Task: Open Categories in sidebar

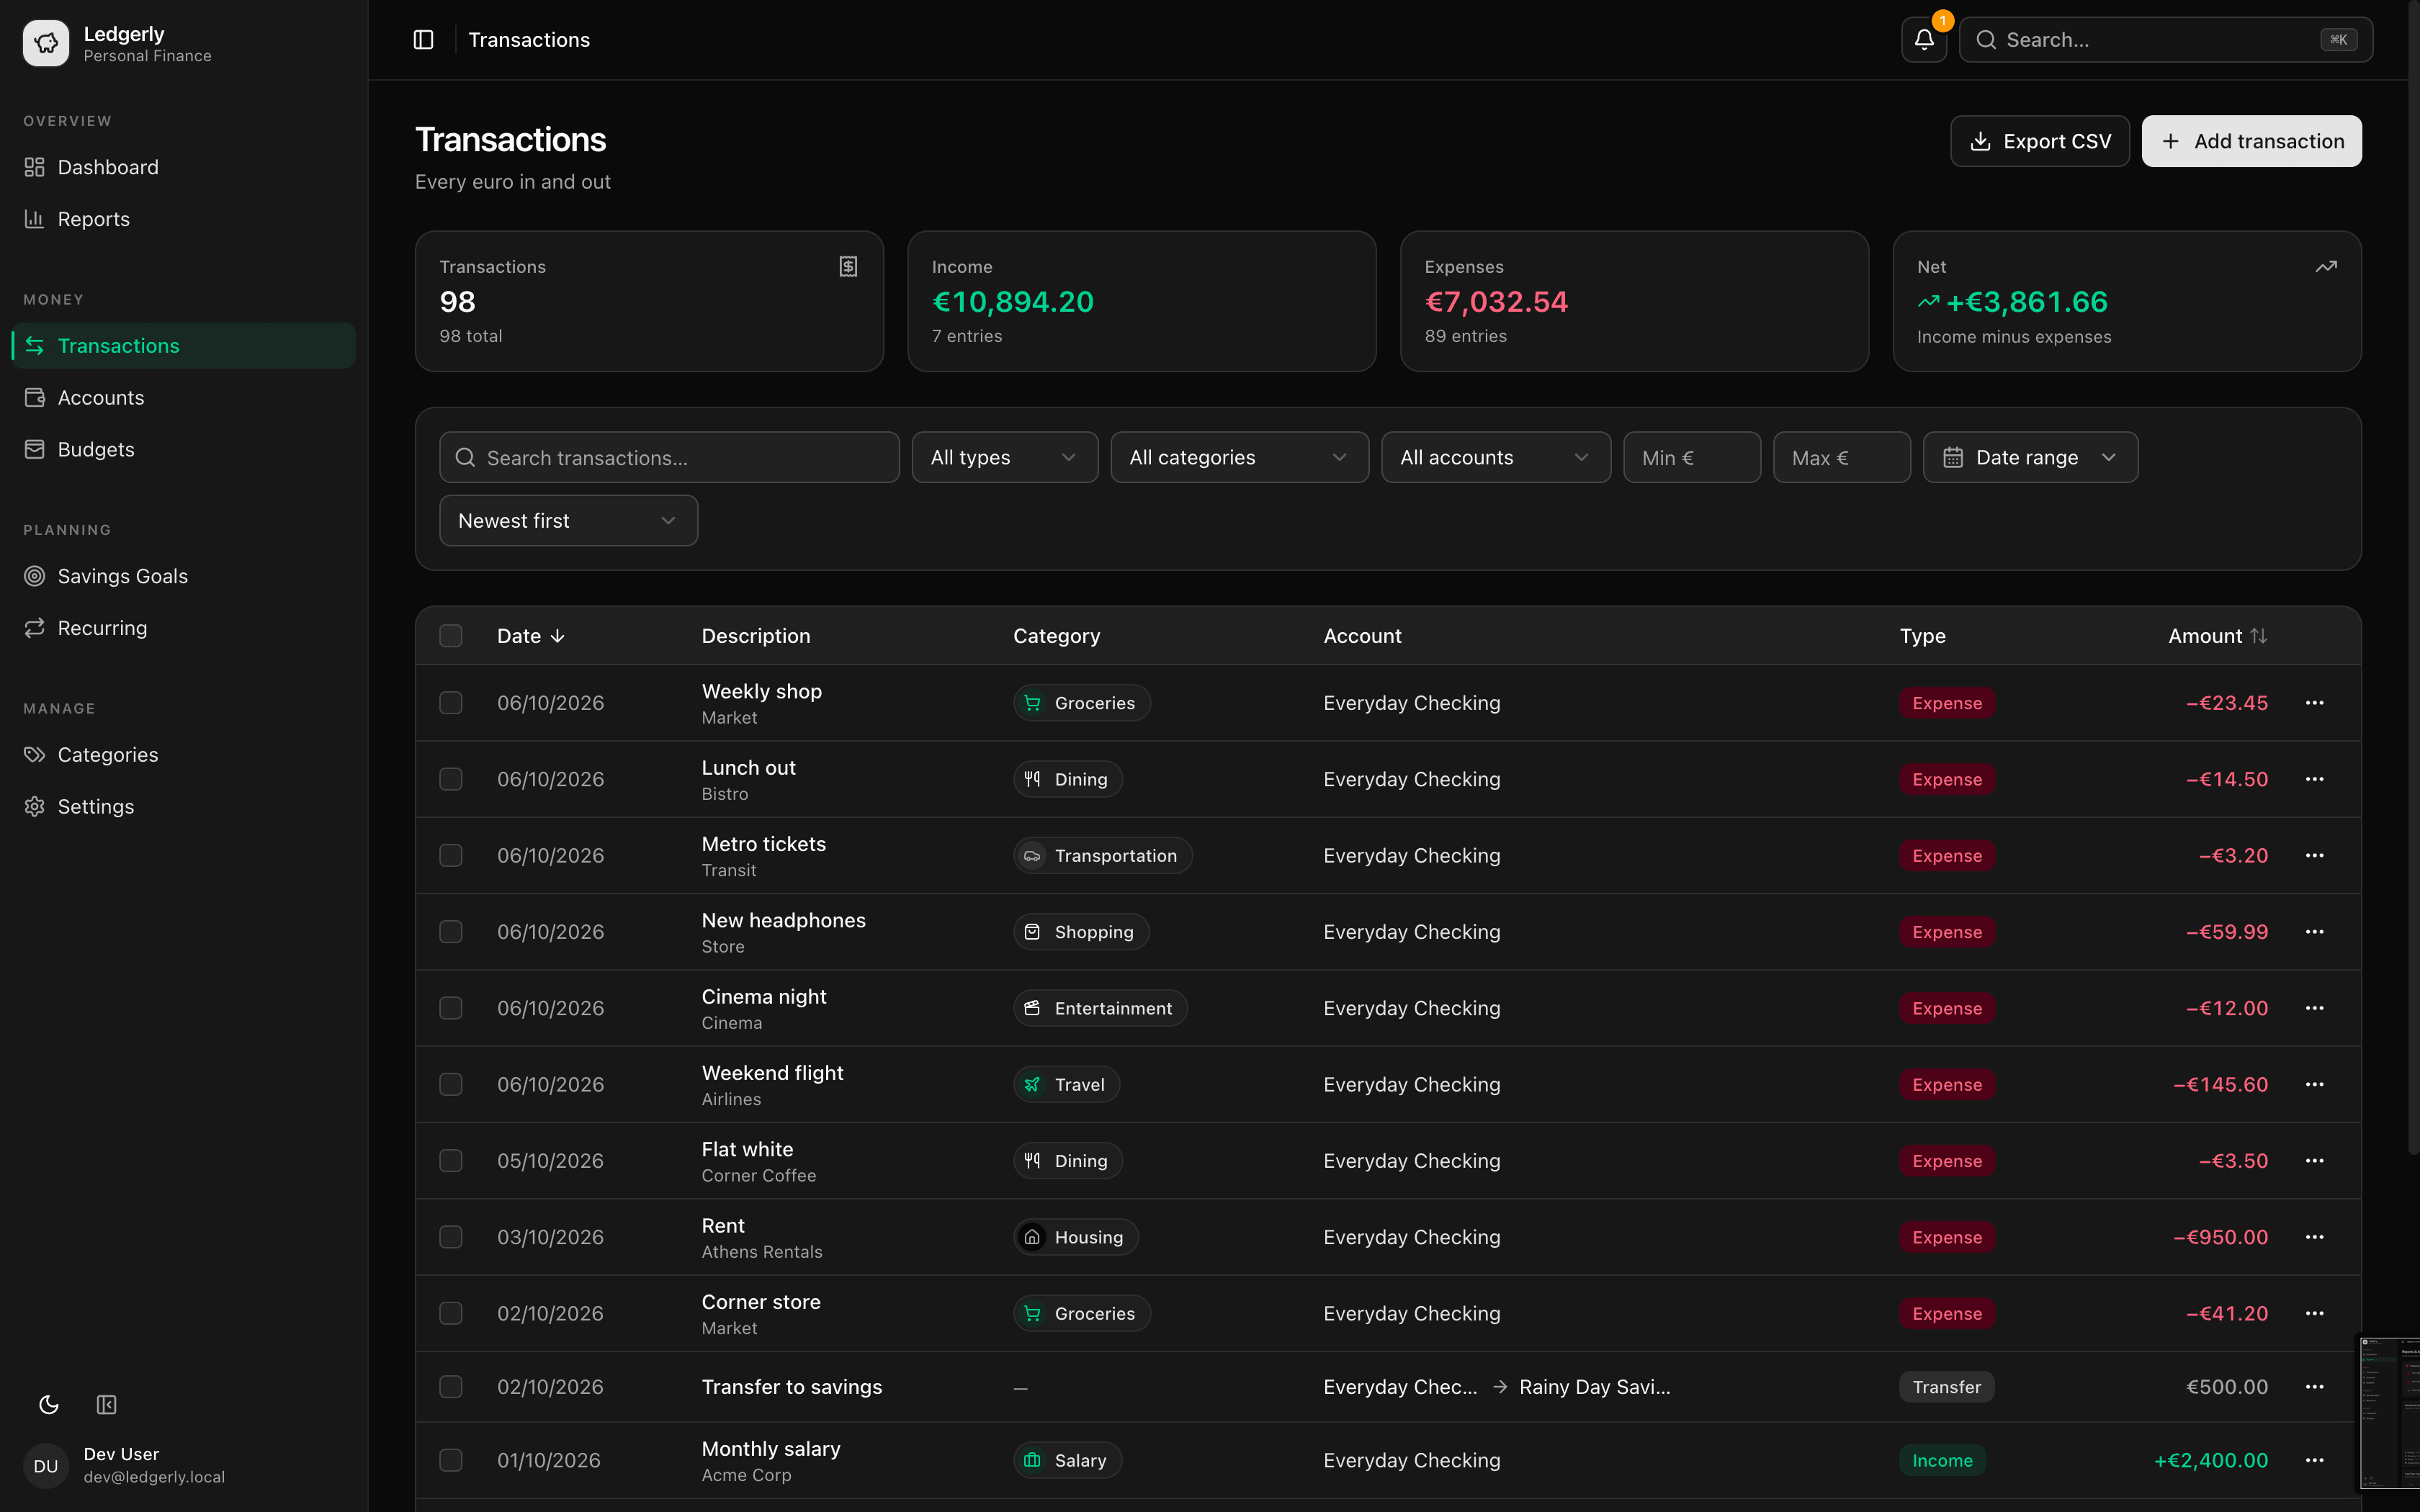Action: click(x=184, y=755)
